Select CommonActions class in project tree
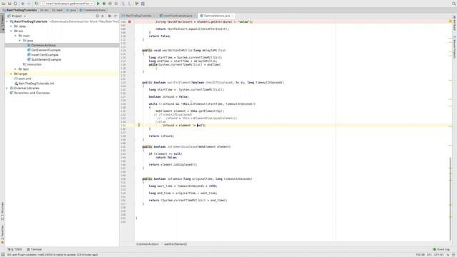The image size is (457, 257). click(x=43, y=45)
